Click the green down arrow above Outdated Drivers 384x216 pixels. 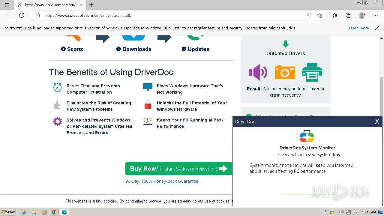click(286, 44)
